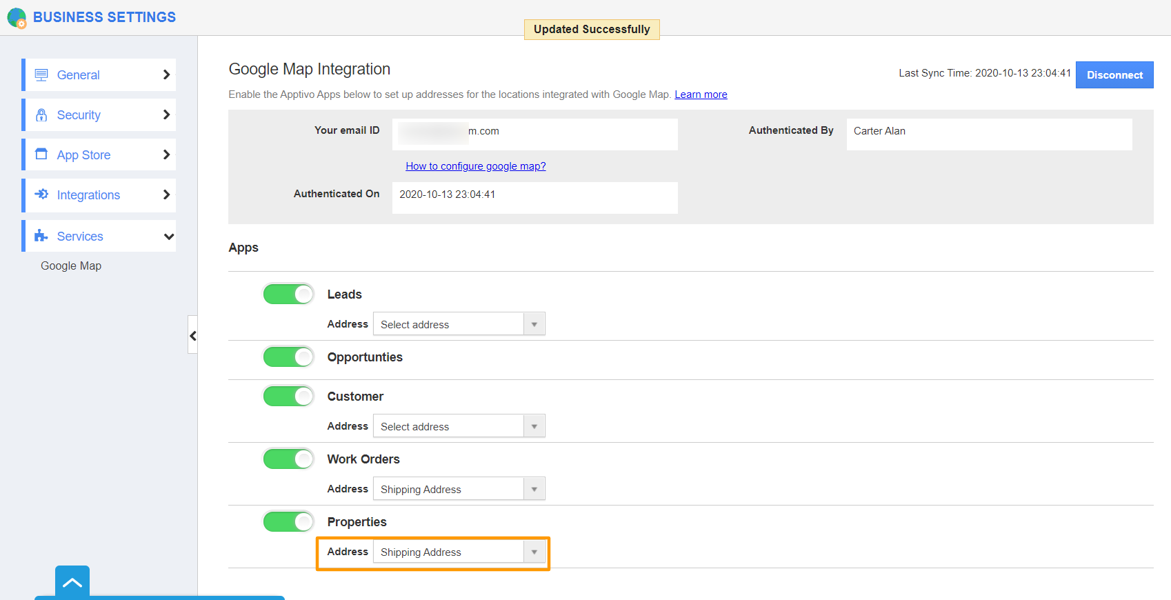Open How to configure google map link
1171x600 pixels.
click(x=476, y=166)
